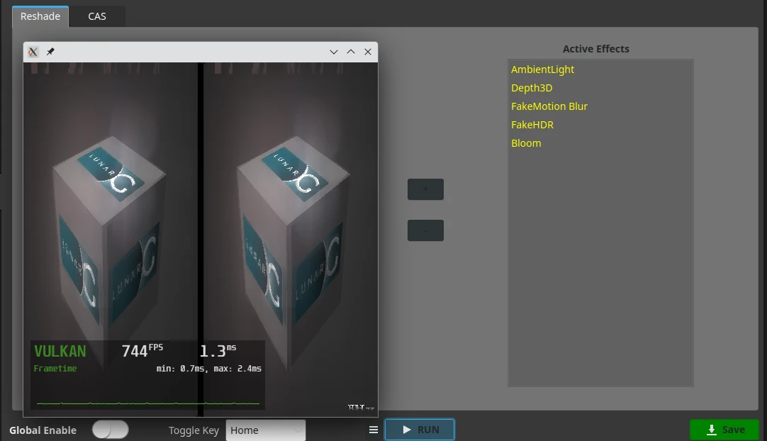Screen dimensions: 767x441
Task: Click the plus button to add an effect
Action: 425,189
